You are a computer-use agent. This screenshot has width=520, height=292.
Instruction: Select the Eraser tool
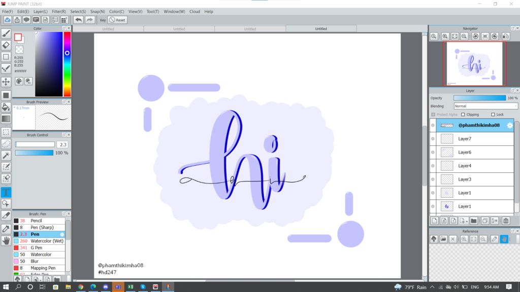(x=6, y=45)
